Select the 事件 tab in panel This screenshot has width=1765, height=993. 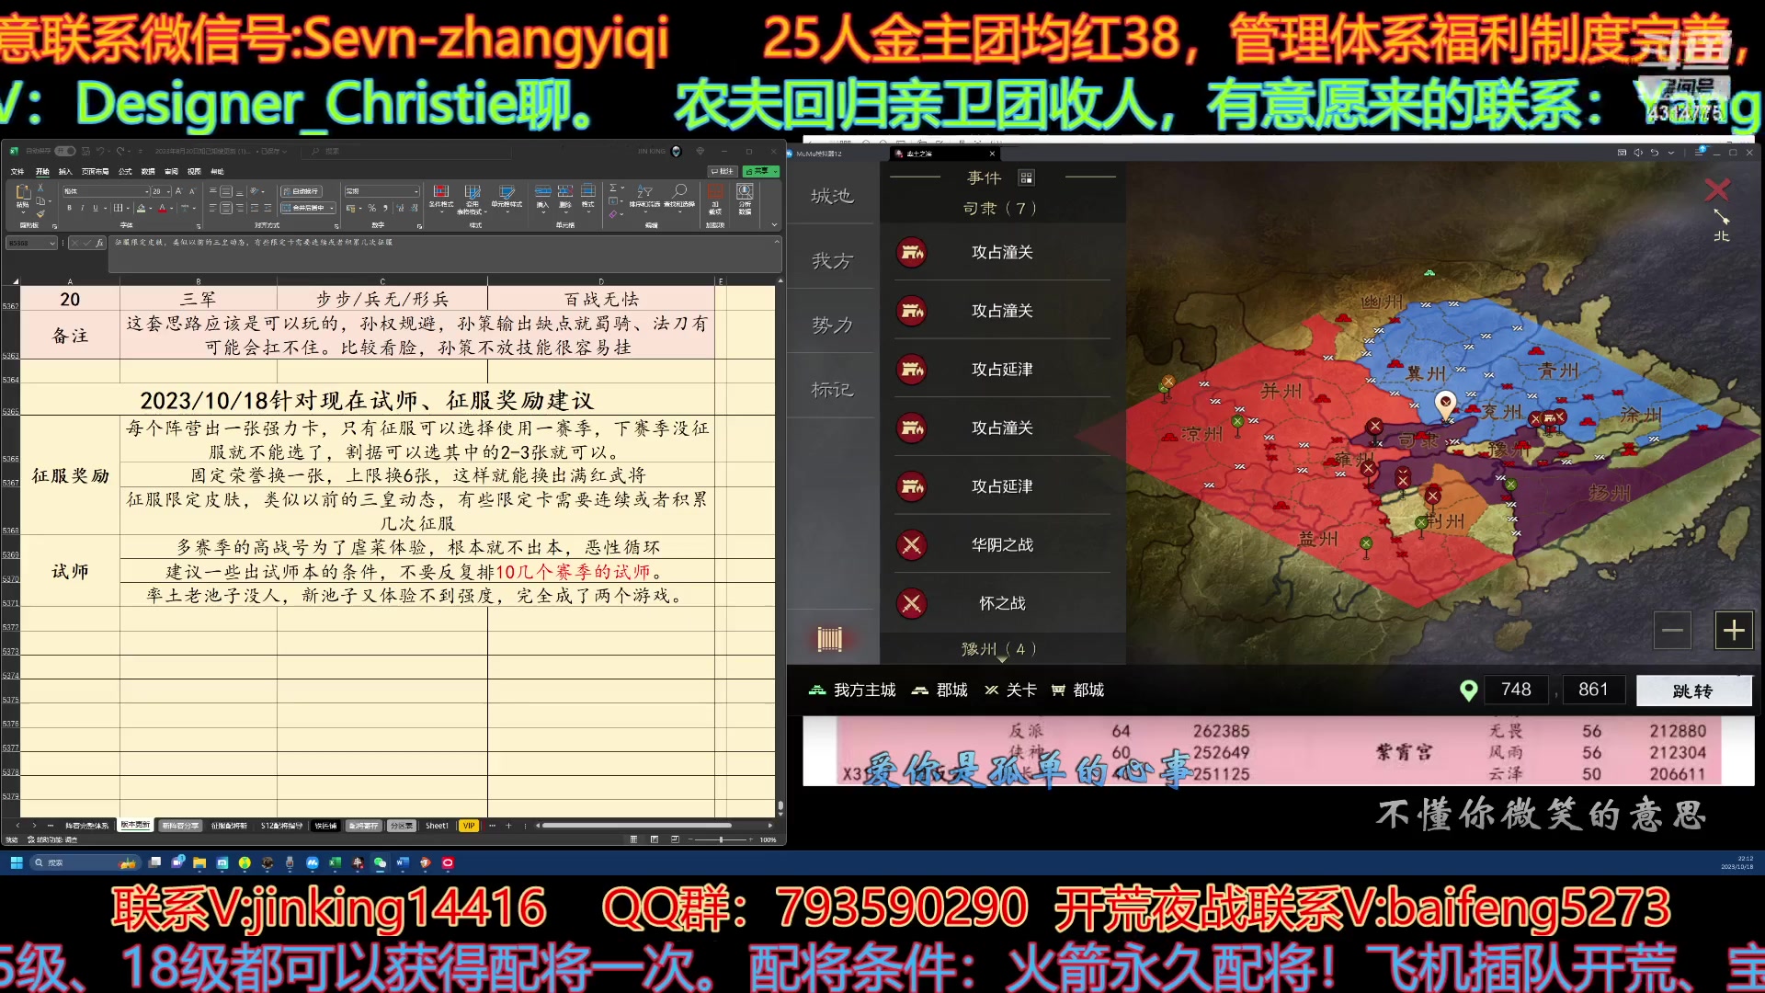pyautogui.click(x=982, y=177)
